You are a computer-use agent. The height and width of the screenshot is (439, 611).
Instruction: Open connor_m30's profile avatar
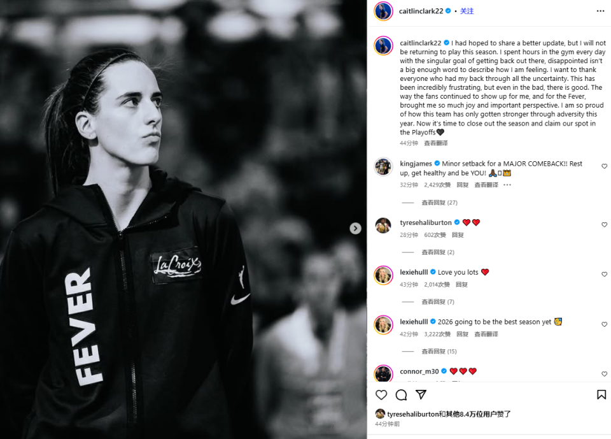(x=383, y=373)
